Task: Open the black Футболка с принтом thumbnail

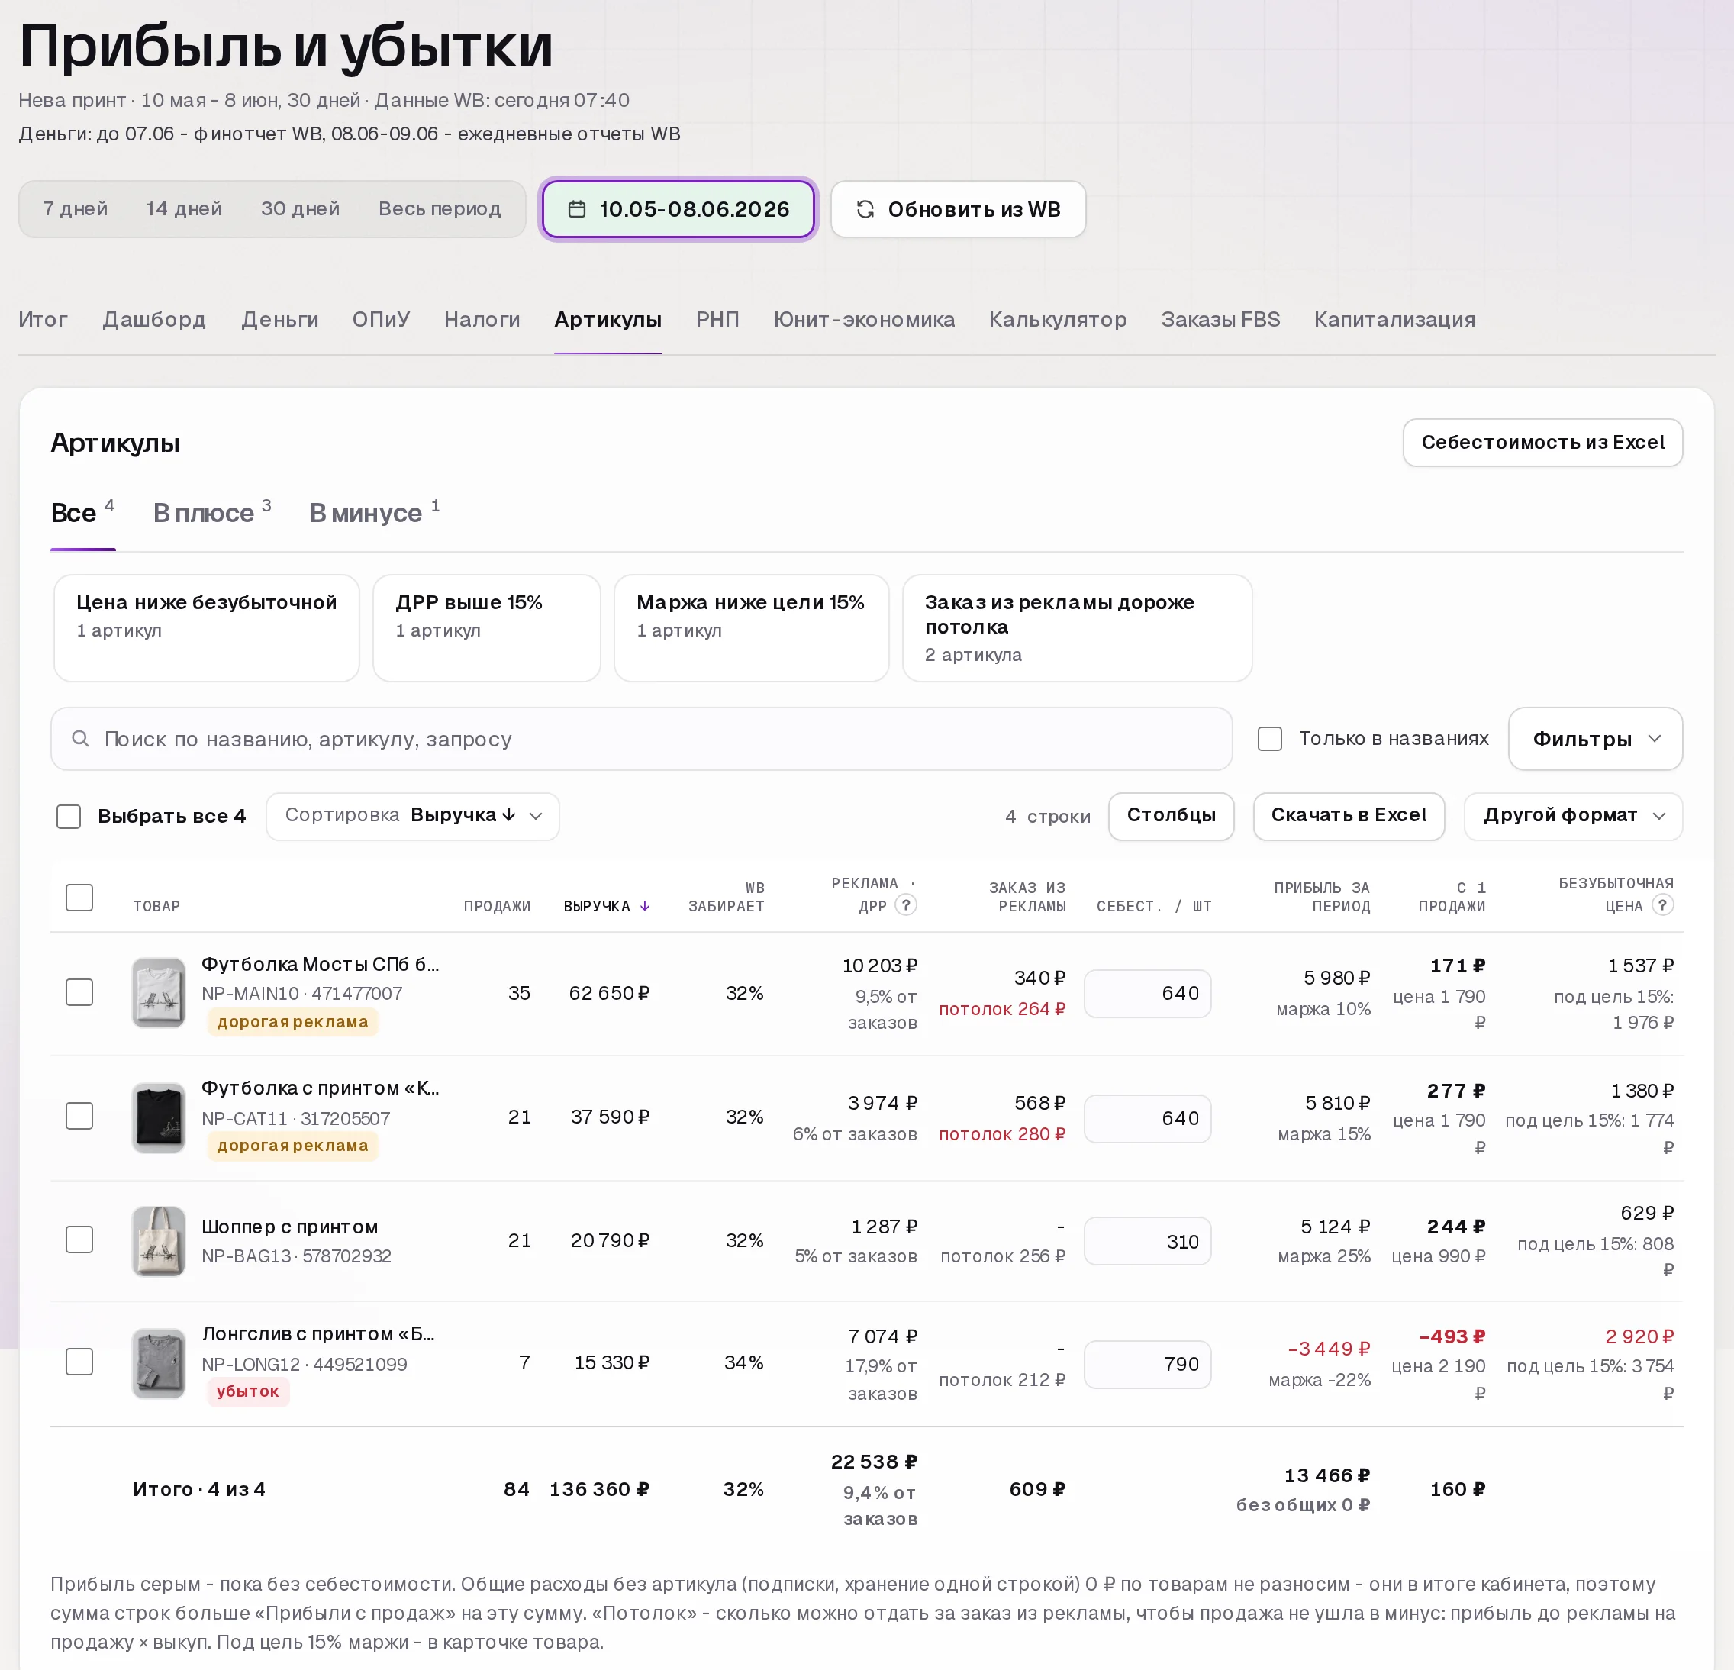Action: click(x=158, y=1117)
